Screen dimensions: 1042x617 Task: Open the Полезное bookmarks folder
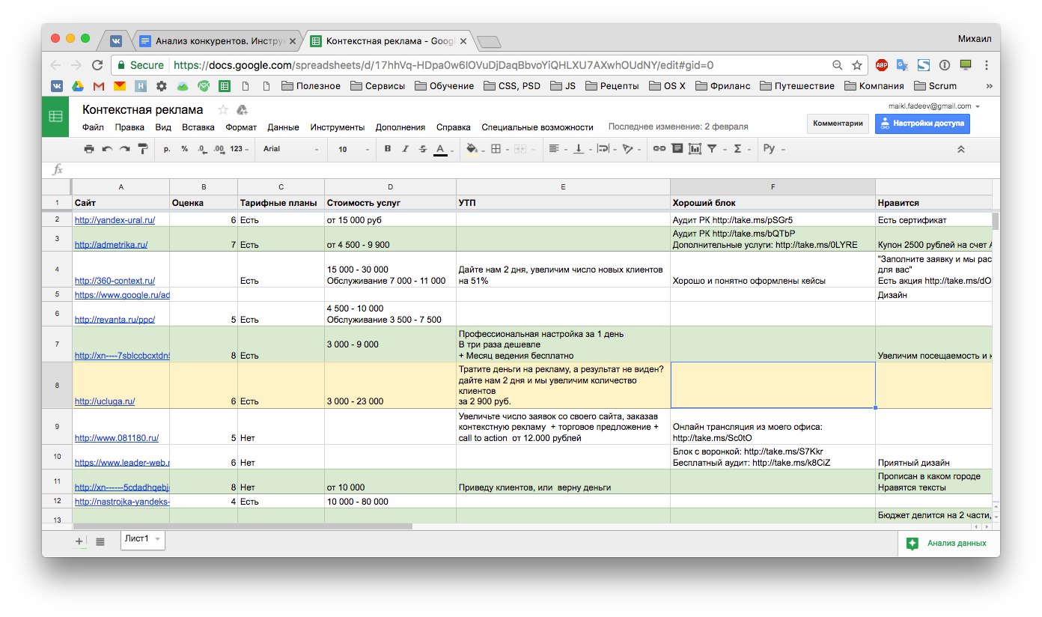[311, 85]
